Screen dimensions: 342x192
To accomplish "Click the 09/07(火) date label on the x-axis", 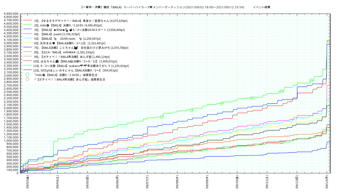I will click(x=147, y=182).
